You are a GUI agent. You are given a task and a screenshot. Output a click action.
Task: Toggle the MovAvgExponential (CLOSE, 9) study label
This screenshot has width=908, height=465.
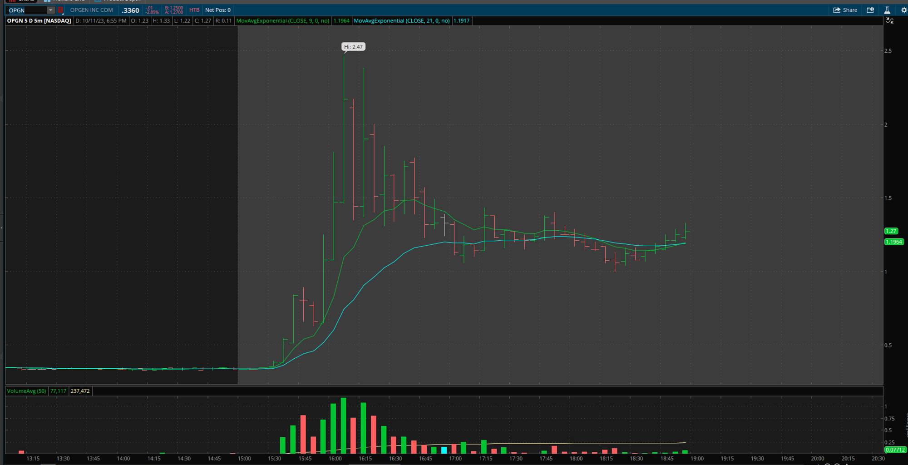284,20
